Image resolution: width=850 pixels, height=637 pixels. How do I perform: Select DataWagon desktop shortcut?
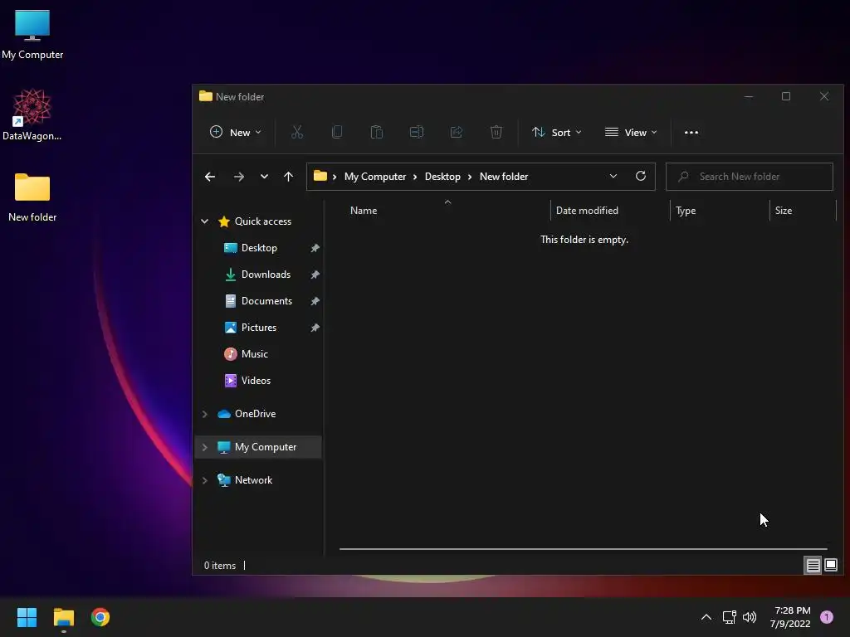pos(32,114)
